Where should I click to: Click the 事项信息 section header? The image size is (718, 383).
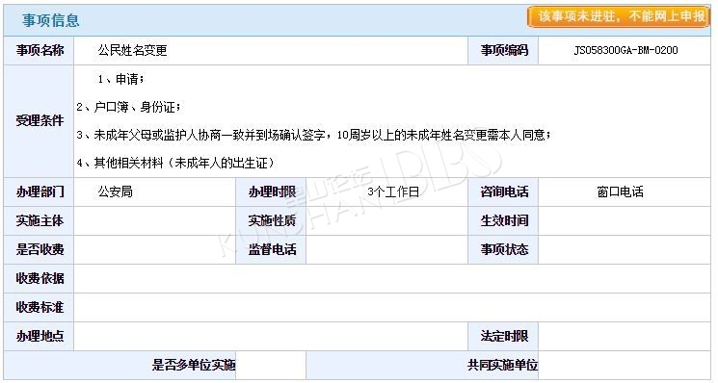51,20
